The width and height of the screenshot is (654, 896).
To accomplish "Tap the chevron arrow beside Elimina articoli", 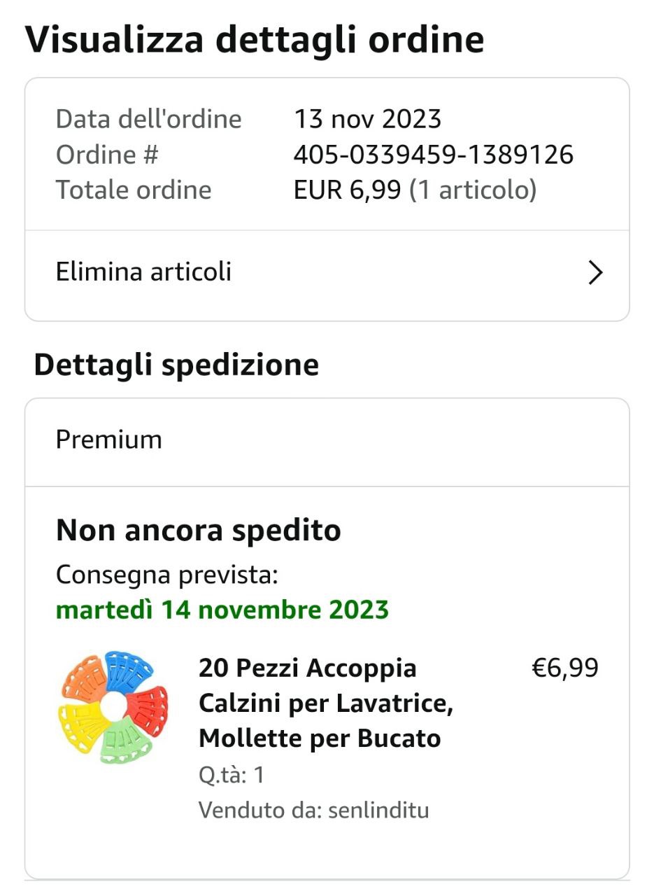I will (595, 272).
